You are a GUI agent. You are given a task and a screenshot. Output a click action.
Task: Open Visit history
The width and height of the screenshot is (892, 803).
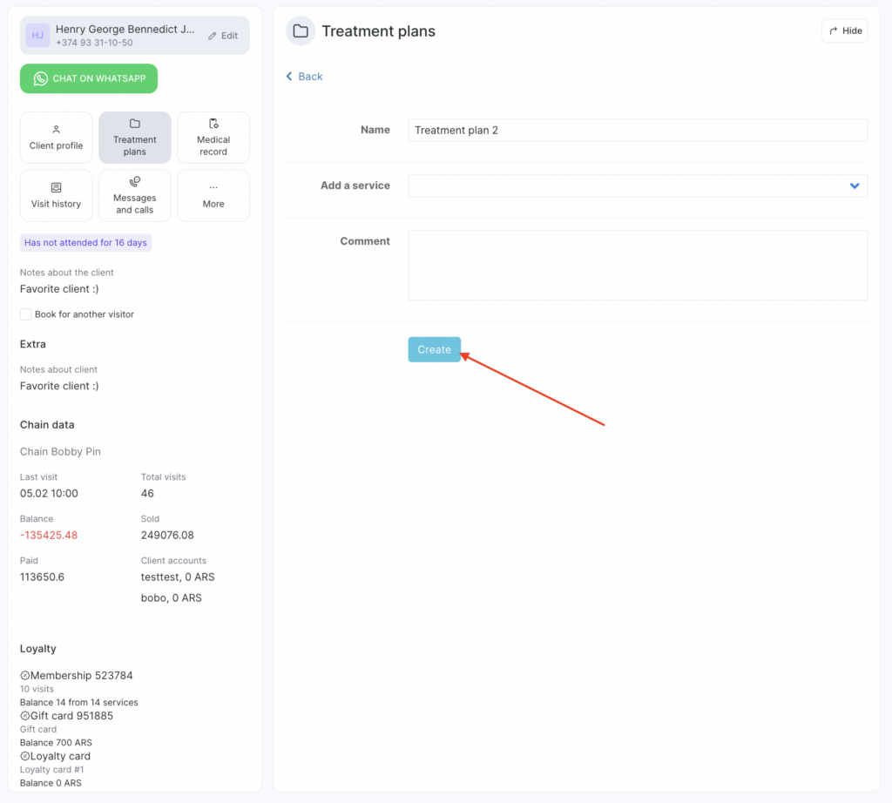[56, 196]
